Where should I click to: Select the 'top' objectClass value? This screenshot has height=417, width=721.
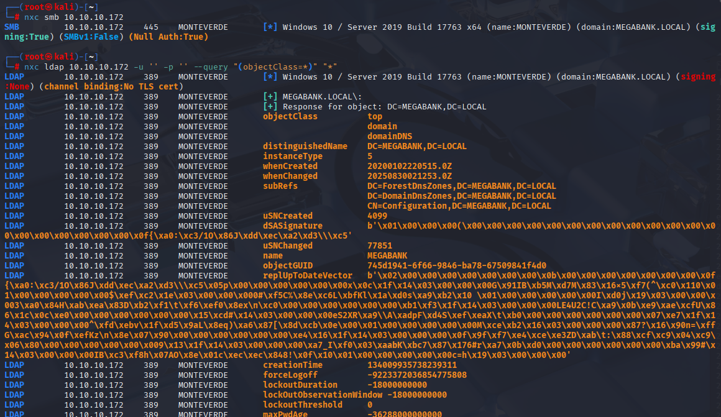375,116
